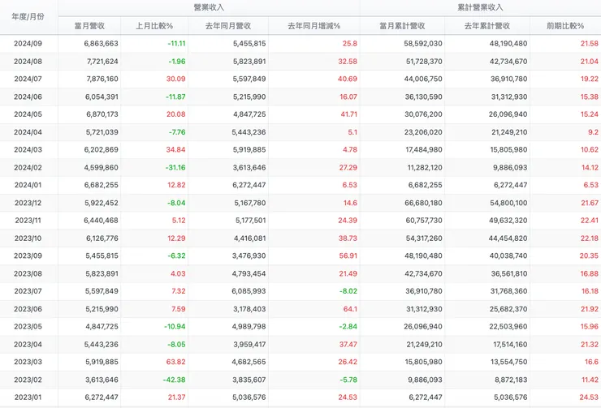The width and height of the screenshot is (601, 408).
Task: Click the 營業收入 group header
Action: 209,7
